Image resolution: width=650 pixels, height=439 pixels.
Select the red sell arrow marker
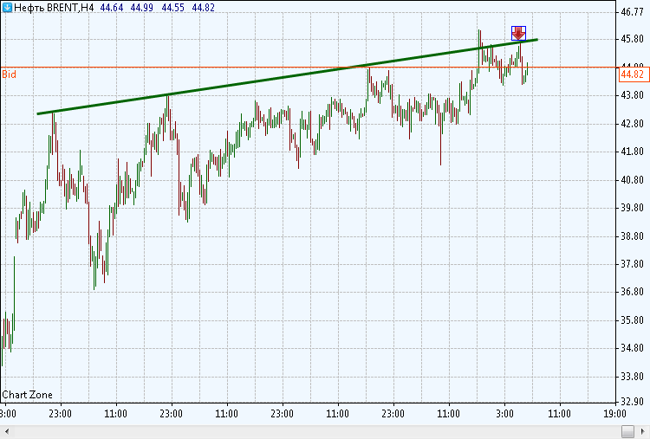tap(518, 33)
